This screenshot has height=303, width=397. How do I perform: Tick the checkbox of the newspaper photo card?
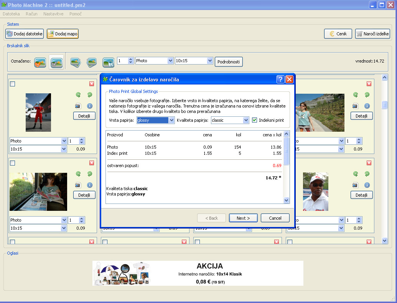click(x=12, y=163)
